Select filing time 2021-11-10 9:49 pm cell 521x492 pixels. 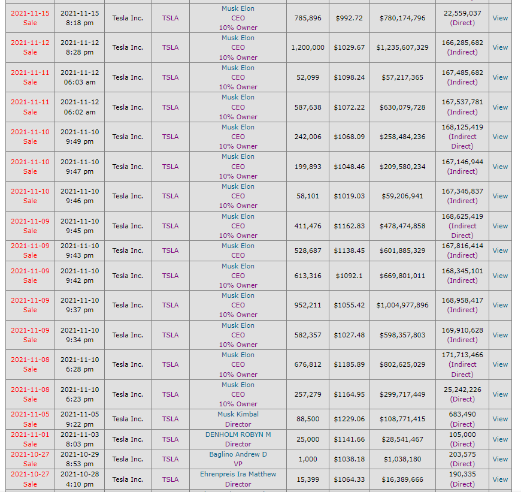pyautogui.click(x=80, y=137)
